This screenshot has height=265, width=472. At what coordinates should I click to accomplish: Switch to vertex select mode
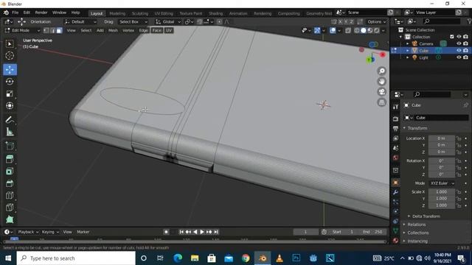(46, 30)
